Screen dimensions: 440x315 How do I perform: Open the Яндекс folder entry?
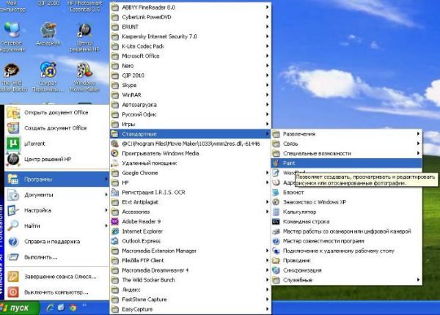(190, 289)
